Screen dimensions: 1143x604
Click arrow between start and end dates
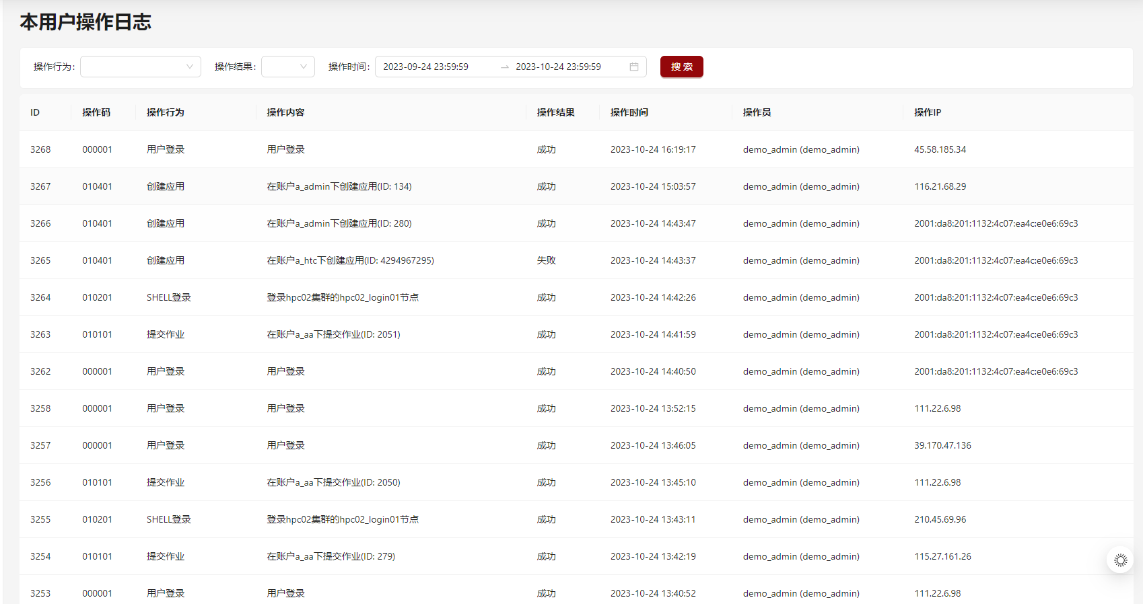504,67
